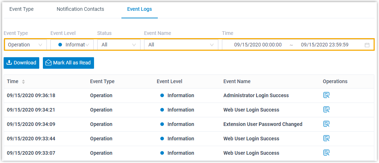Click the Event Name column header

(237, 81)
